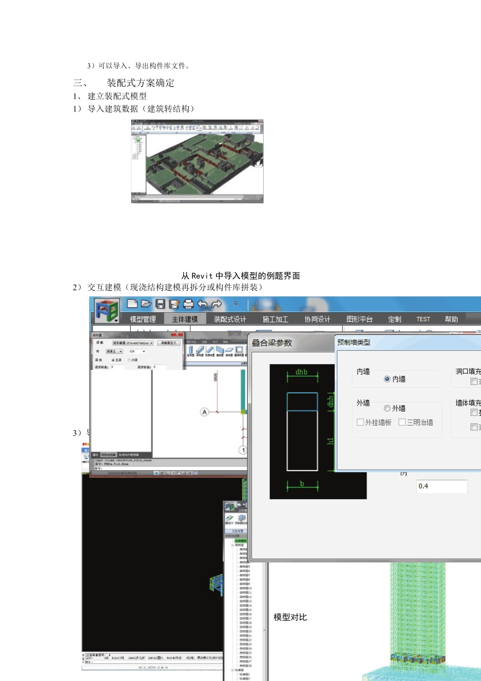This screenshot has width=481, height=681.
Task: Open the 图形平台 ribbon tab
Action: pyautogui.click(x=359, y=319)
